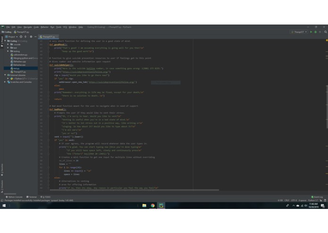328x233 pixels.
Task: Open Google Chrome from the taskbar
Action: click(x=153, y=206)
